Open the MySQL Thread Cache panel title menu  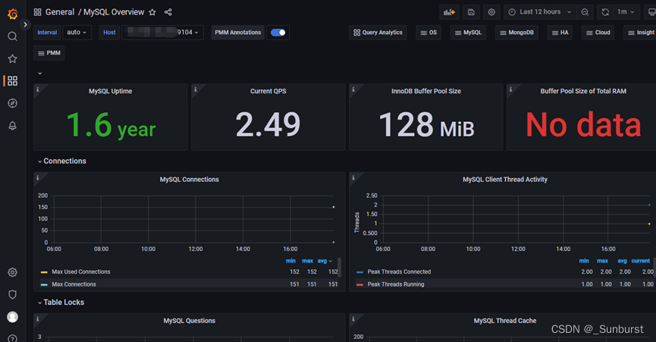click(x=505, y=321)
